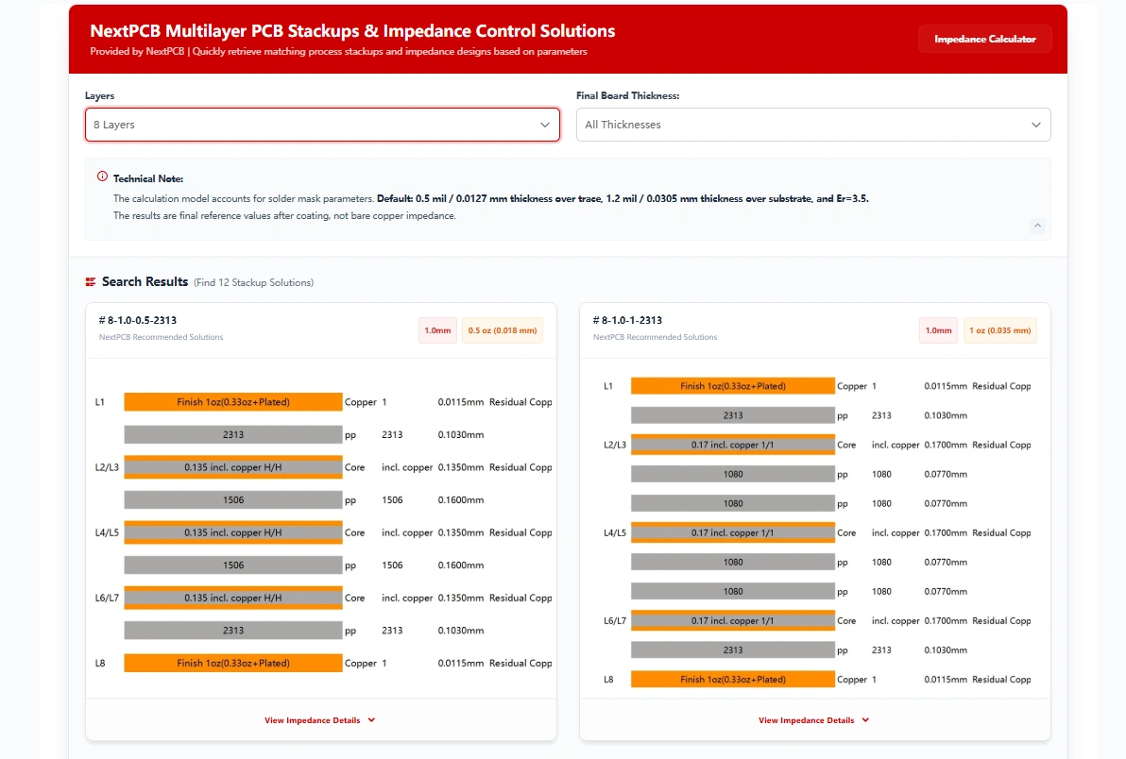Click the first 1506 prepreg bar below L2/L3
Image resolution: width=1126 pixels, height=759 pixels.
(x=233, y=500)
